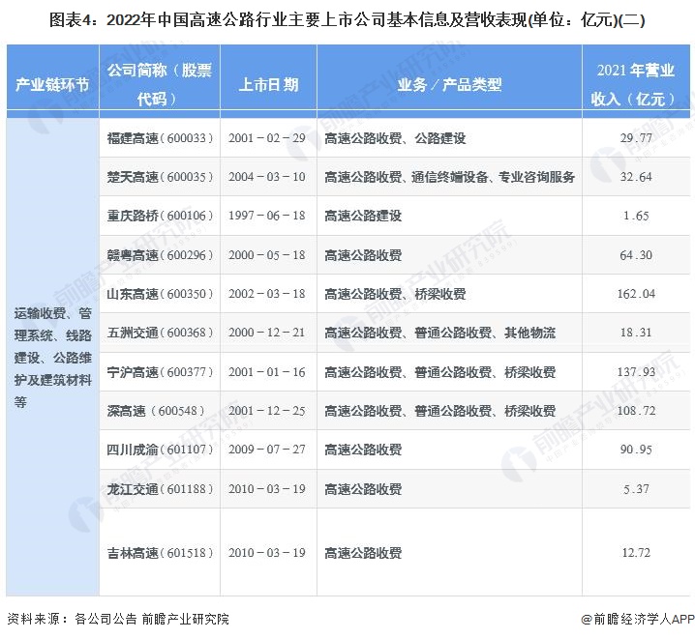Click 龙江交通's business "高速公路收费"
The image size is (695, 639).
tap(363, 490)
